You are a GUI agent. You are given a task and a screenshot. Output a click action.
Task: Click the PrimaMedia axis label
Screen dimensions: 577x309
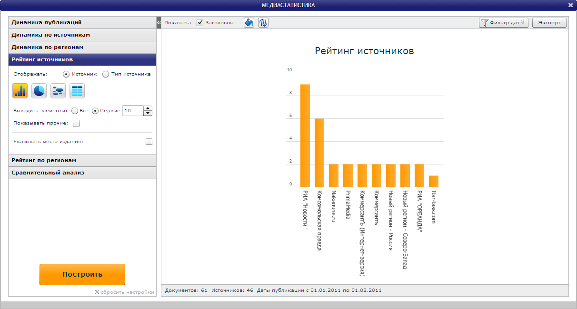tap(348, 205)
